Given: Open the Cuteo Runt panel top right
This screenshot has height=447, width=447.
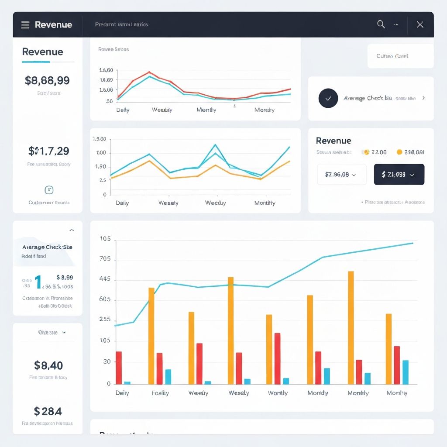Looking at the screenshot, I should coord(400,56).
